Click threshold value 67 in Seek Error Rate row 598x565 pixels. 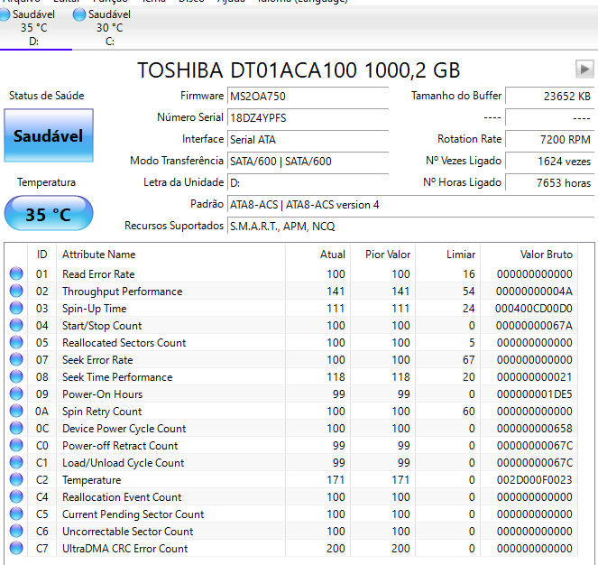click(469, 359)
